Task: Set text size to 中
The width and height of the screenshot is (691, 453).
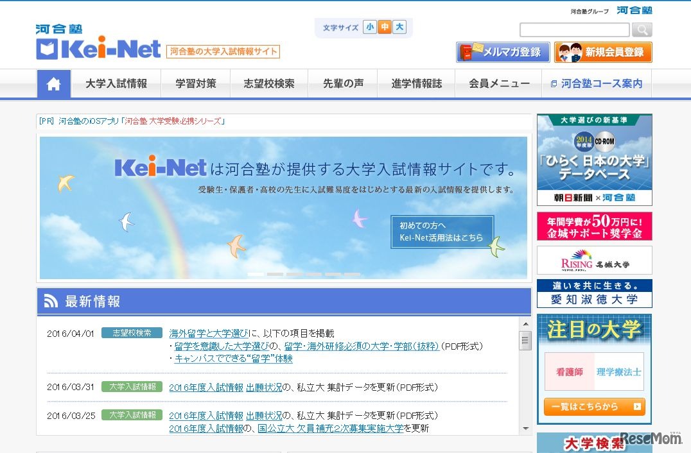Action: [385, 28]
